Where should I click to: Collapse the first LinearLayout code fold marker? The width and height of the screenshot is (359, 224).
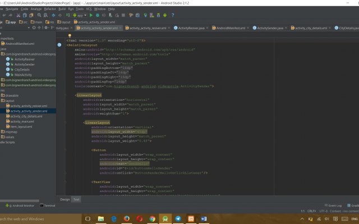pos(65,95)
